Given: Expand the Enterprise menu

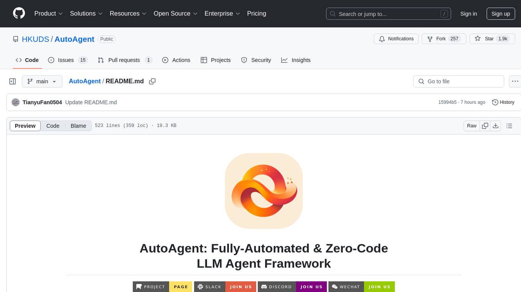Looking at the screenshot, I should point(222,13).
